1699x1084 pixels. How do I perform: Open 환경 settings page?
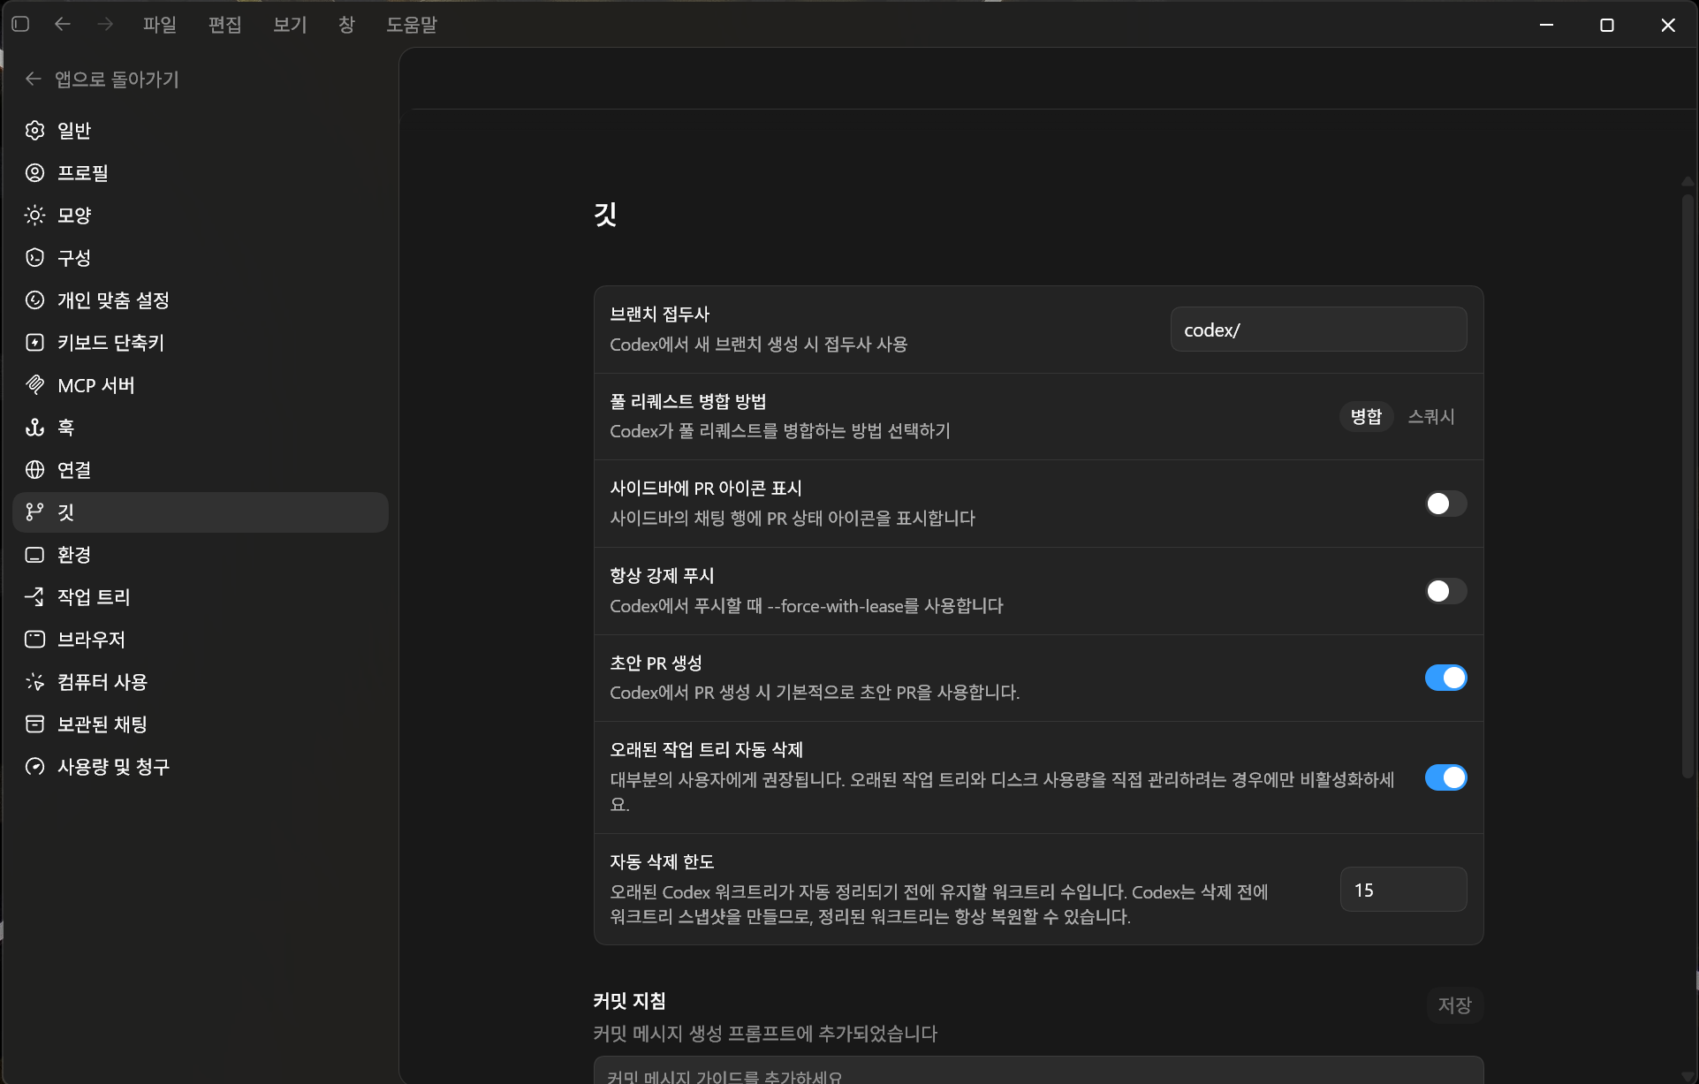coord(201,555)
